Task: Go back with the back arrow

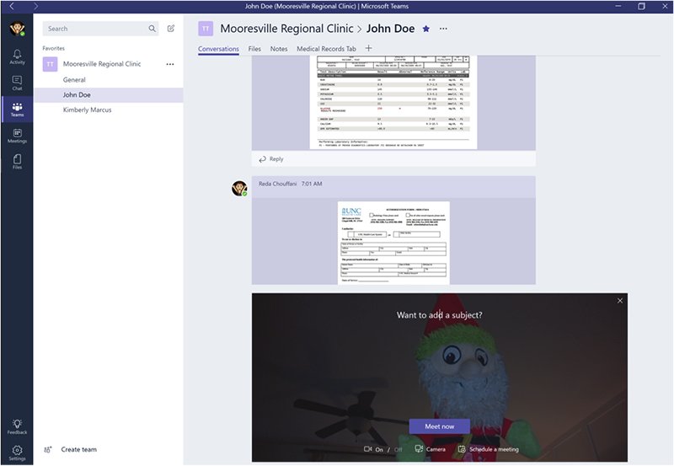Action: point(12,6)
